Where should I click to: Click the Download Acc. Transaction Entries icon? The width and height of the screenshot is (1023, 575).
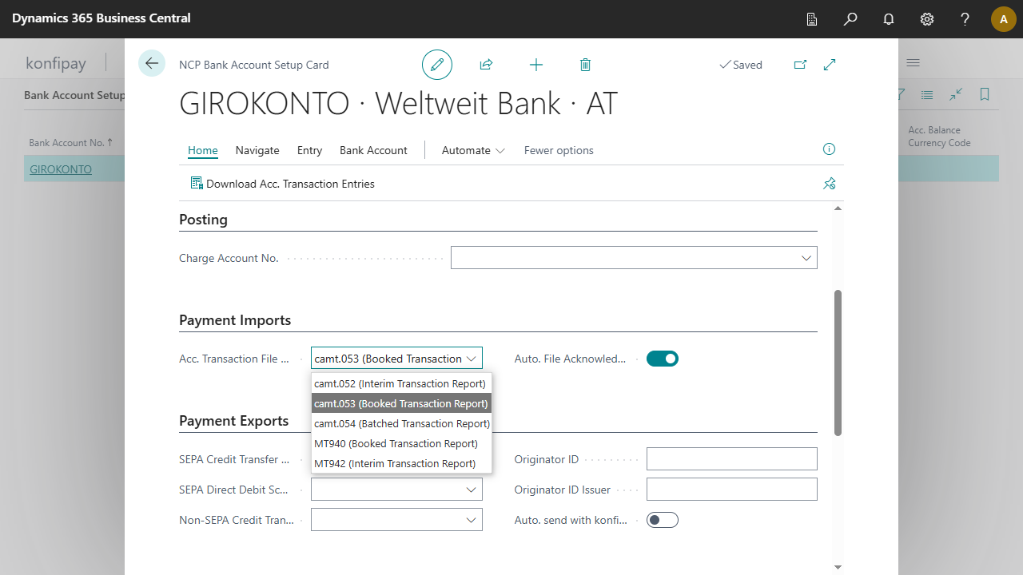[197, 184]
